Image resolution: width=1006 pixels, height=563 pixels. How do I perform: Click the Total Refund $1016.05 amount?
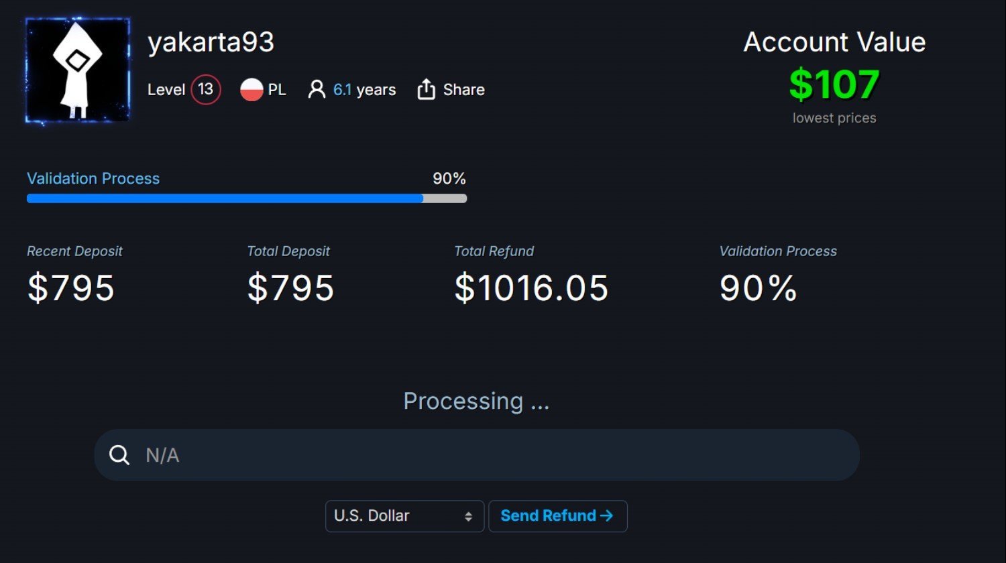point(531,288)
